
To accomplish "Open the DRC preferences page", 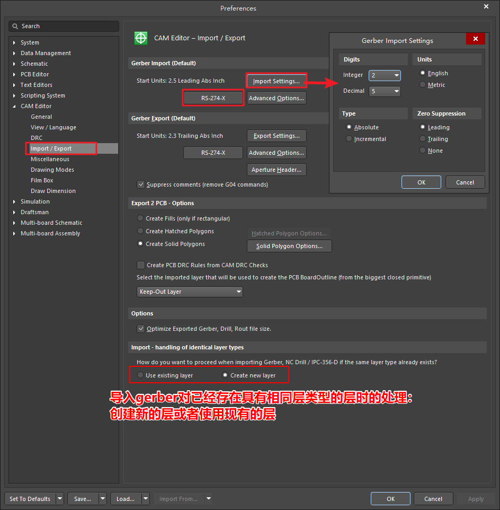I will coord(37,138).
